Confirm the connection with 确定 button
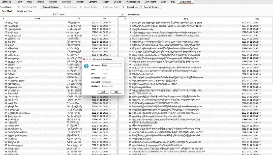The width and height of the screenshot is (273, 155). click(x=116, y=92)
